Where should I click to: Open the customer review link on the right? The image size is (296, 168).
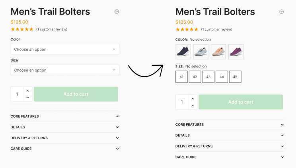click(216, 29)
